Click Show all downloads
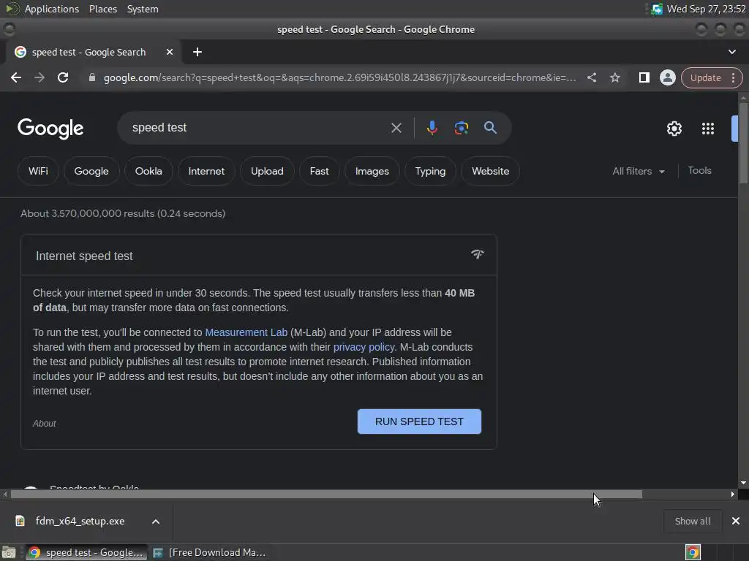The height and width of the screenshot is (561, 749). pyautogui.click(x=692, y=521)
